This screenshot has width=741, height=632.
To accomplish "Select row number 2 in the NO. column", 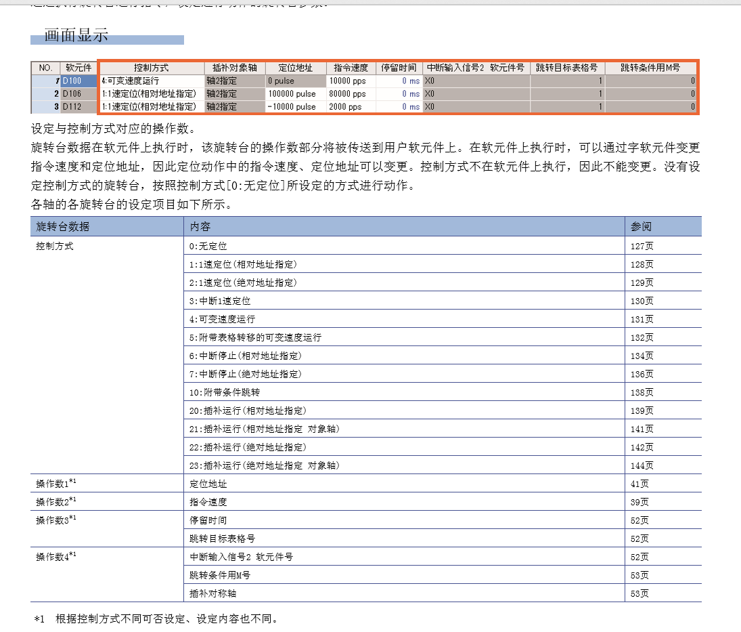I will 46,93.
